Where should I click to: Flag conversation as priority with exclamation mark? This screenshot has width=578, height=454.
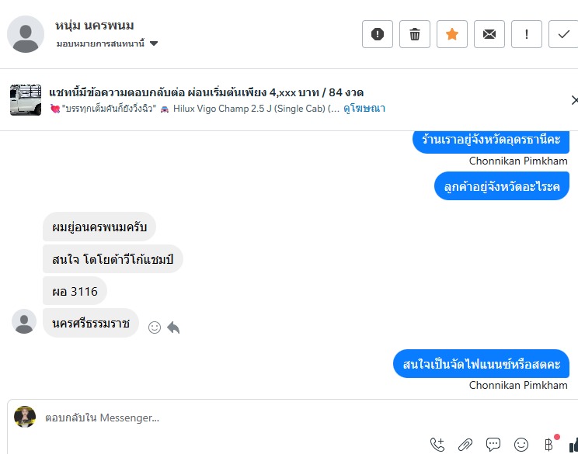(x=527, y=34)
